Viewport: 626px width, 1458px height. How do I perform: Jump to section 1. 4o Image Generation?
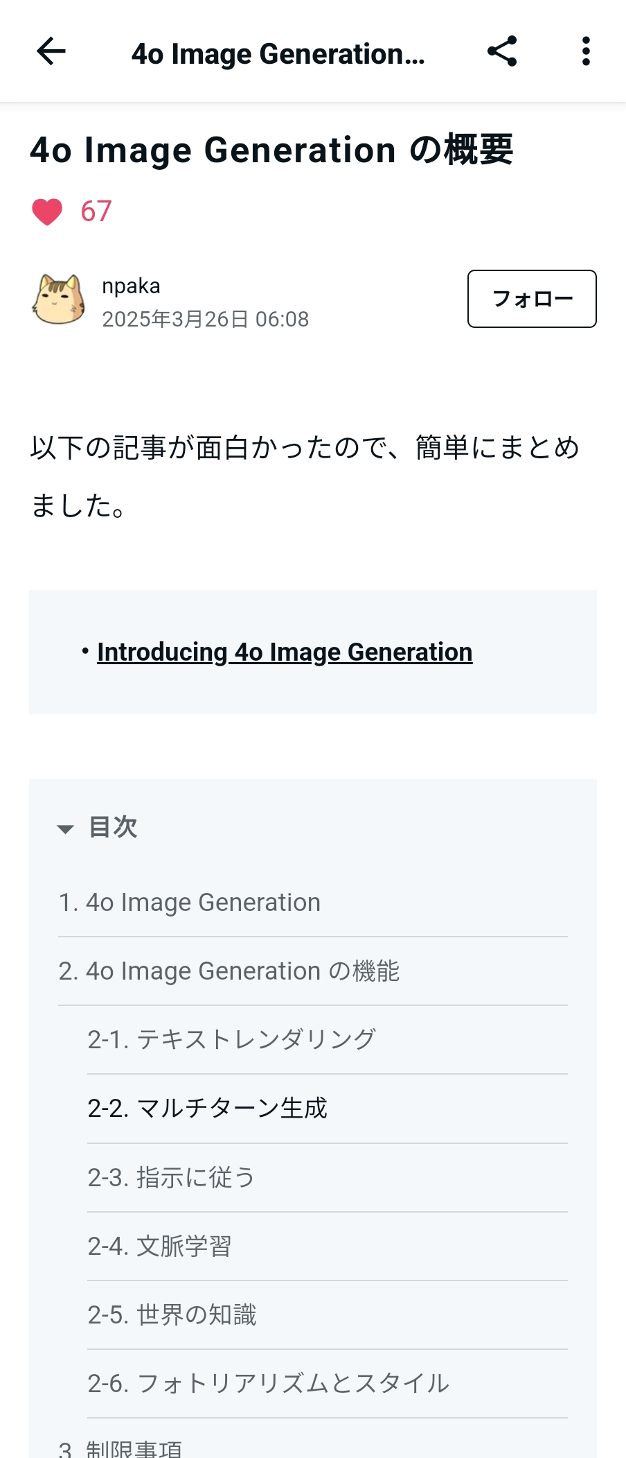[x=189, y=903]
